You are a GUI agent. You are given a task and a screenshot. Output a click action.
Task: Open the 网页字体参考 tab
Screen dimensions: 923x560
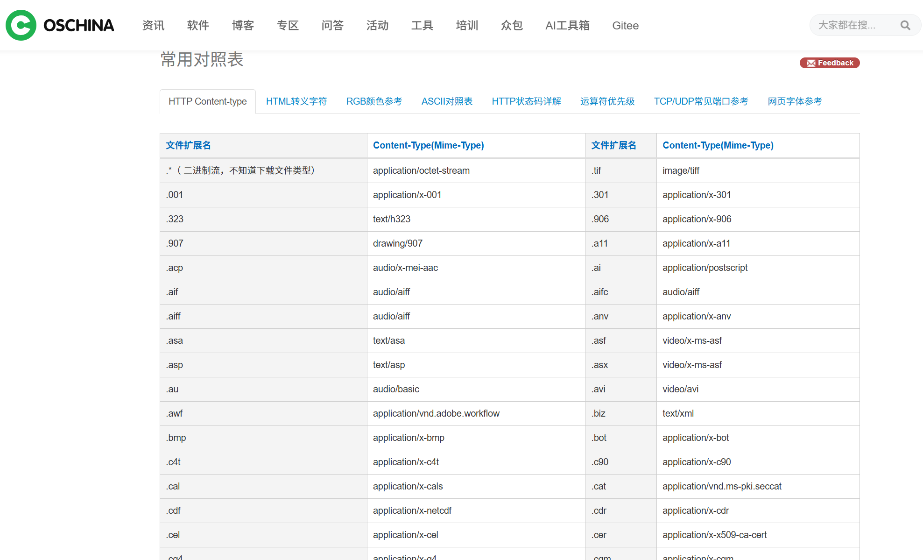click(795, 101)
